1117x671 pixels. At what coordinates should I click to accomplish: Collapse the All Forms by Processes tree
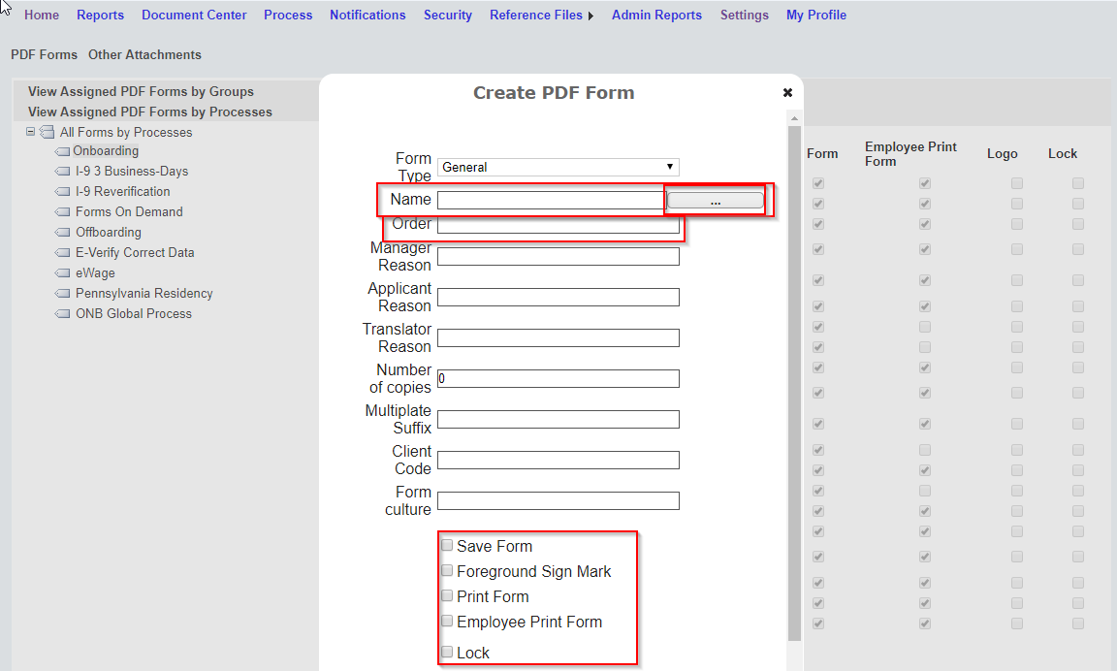(32, 132)
